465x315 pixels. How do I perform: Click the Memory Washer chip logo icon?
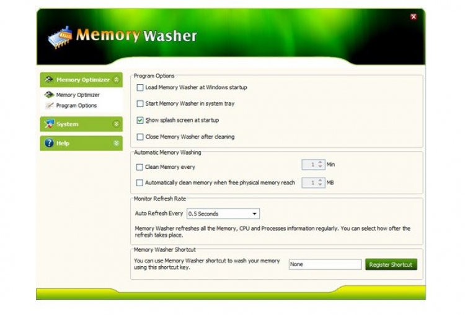pyautogui.click(x=60, y=37)
